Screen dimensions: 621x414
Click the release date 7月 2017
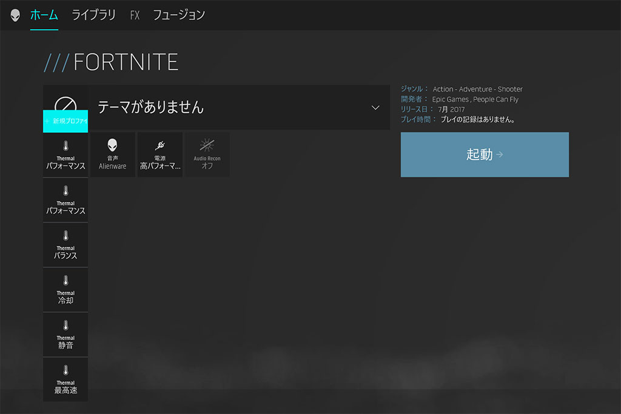451,109
